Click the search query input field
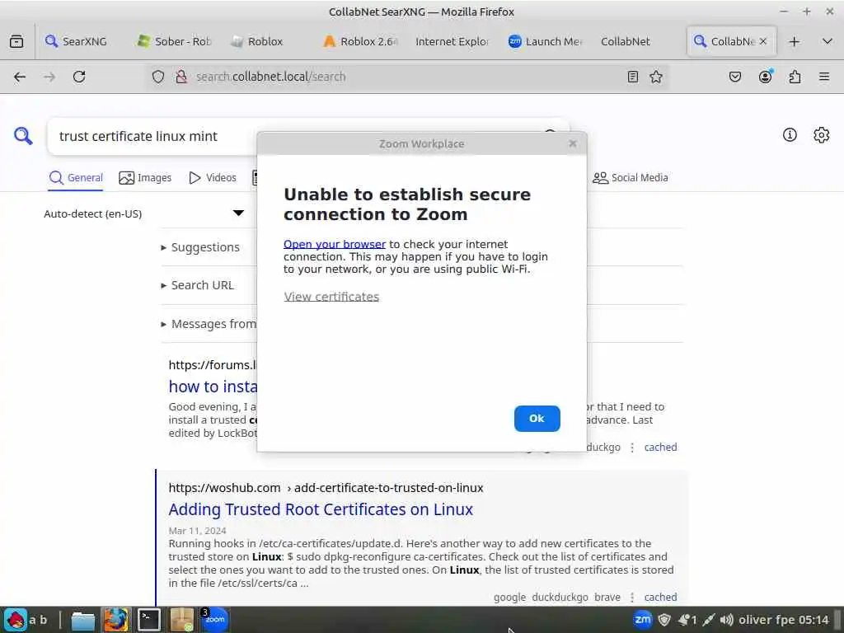This screenshot has width=844, height=633. (153, 136)
